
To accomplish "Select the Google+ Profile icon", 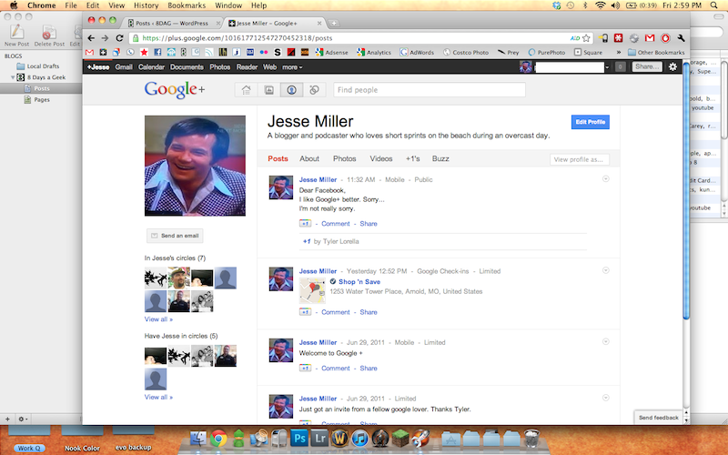I will pos(291,89).
